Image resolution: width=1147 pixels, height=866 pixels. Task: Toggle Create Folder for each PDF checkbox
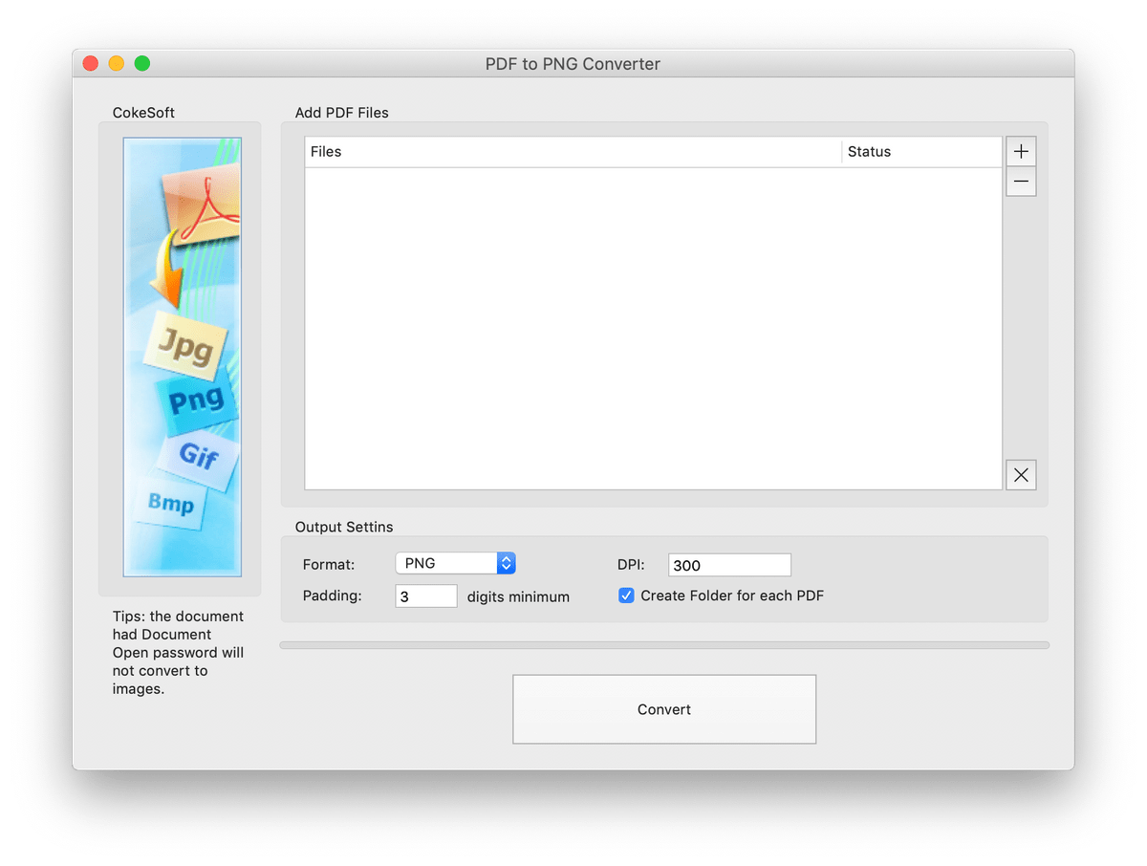626,595
